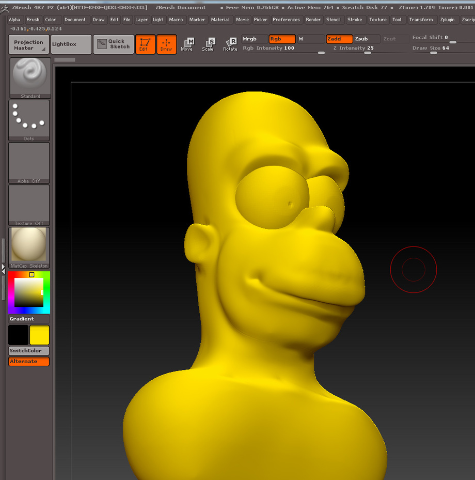The width and height of the screenshot is (475, 480).
Task: Enable Zsub sculpt mode
Action: coord(367,39)
